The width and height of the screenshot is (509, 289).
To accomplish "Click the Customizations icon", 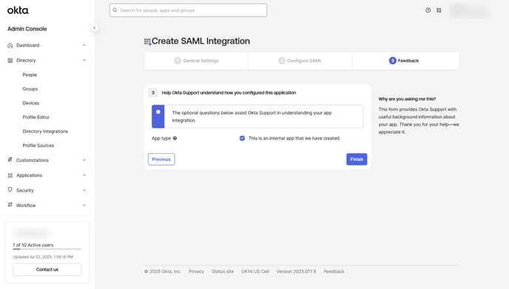I will point(10,160).
